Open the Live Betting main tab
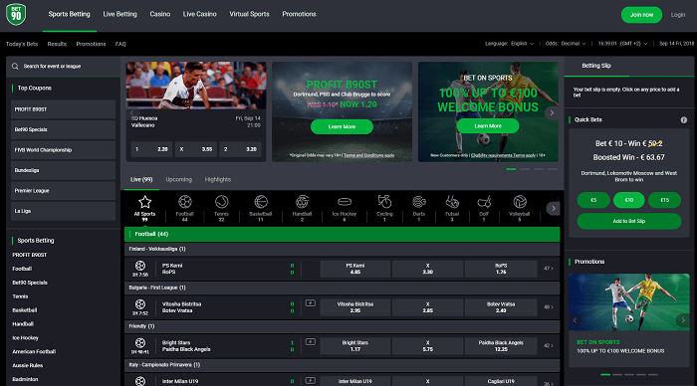Image resolution: width=697 pixels, height=386 pixels. (x=120, y=14)
